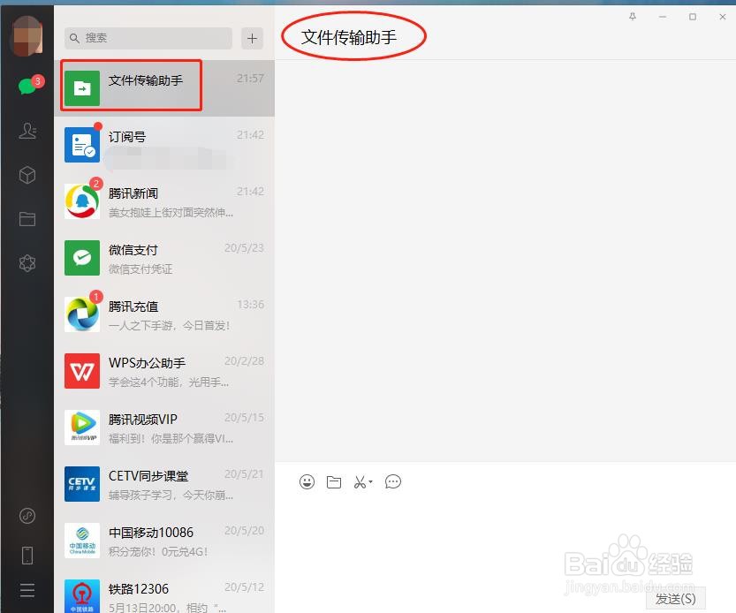Click the send file folder icon
736x613 pixels.
[334, 482]
